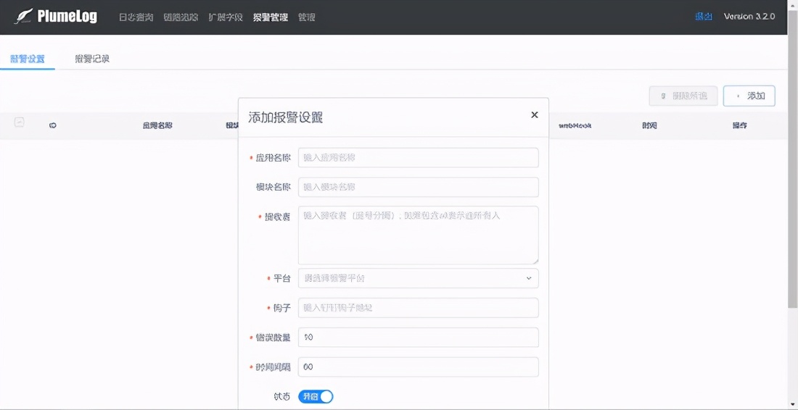798x410 pixels.
Task: Open the 日志查询 nav item
Action: tap(136, 17)
